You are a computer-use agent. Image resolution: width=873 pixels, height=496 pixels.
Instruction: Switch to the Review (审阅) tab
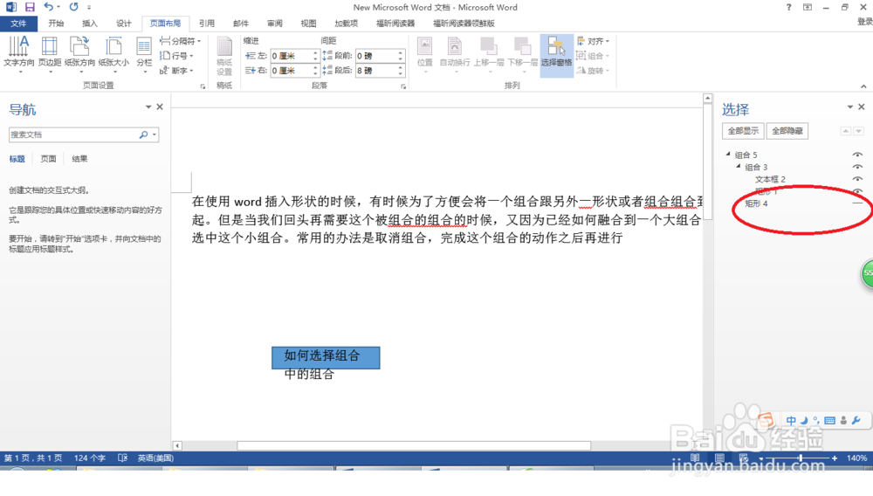(274, 24)
